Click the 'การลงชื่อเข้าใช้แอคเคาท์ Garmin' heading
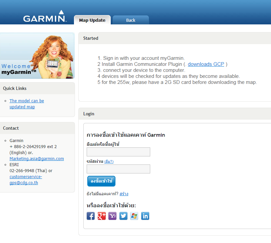Viewport: 271px width, 243px height. (126, 135)
